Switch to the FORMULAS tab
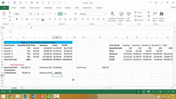 pyautogui.click(x=48, y=8)
